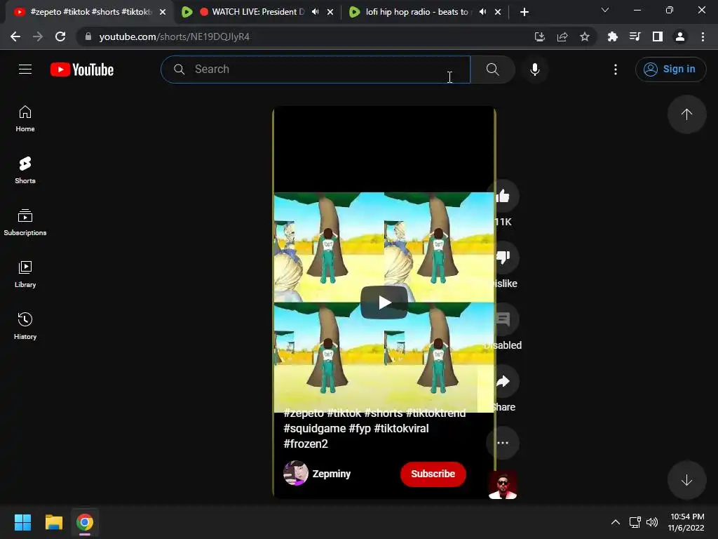
Task: Click #squidgame hashtag link
Action: click(315, 428)
